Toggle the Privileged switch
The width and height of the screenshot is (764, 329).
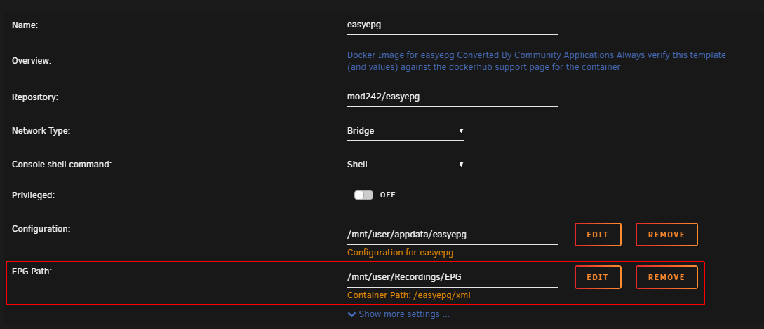363,195
